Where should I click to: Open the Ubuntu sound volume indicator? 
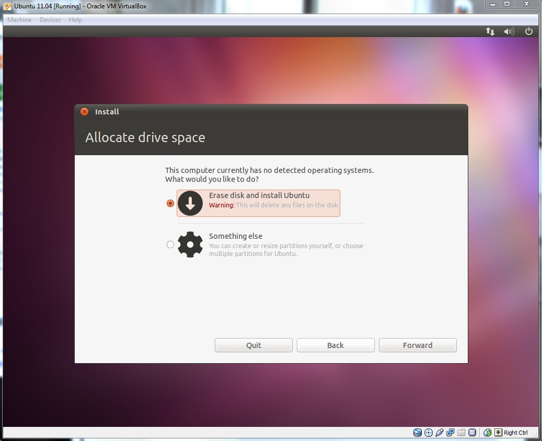click(509, 31)
